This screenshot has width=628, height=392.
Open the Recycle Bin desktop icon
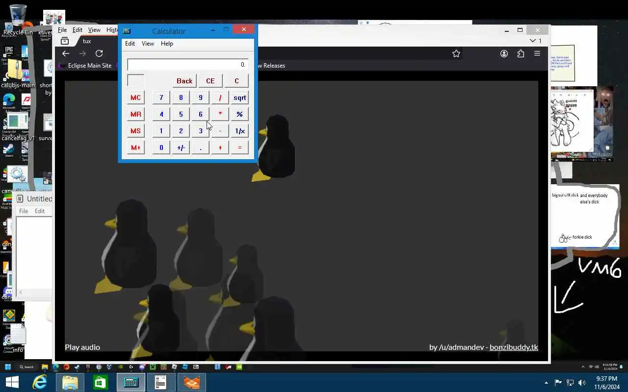click(17, 20)
